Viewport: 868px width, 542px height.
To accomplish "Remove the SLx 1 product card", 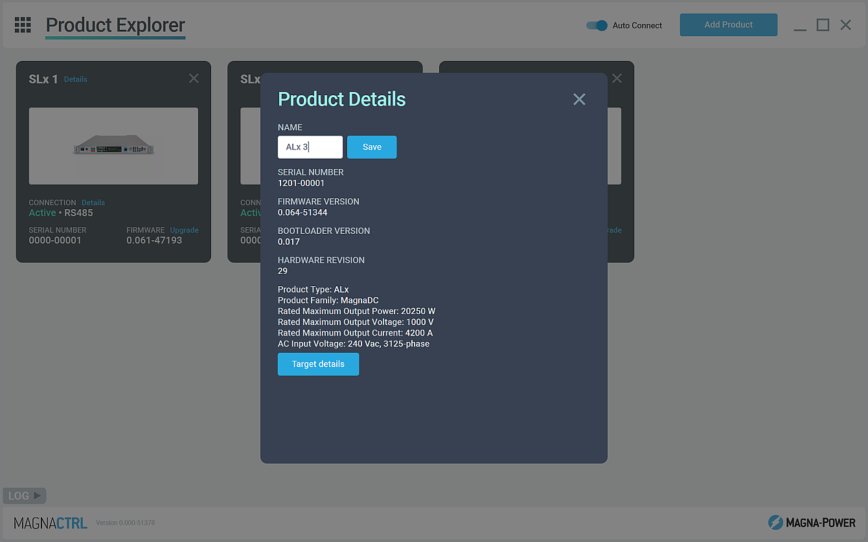I will 194,78.
